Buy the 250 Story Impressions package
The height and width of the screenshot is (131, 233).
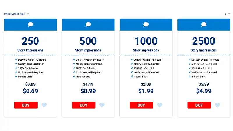[x=26, y=105]
